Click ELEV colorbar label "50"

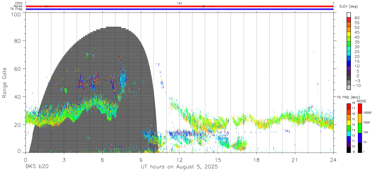tap(357, 27)
